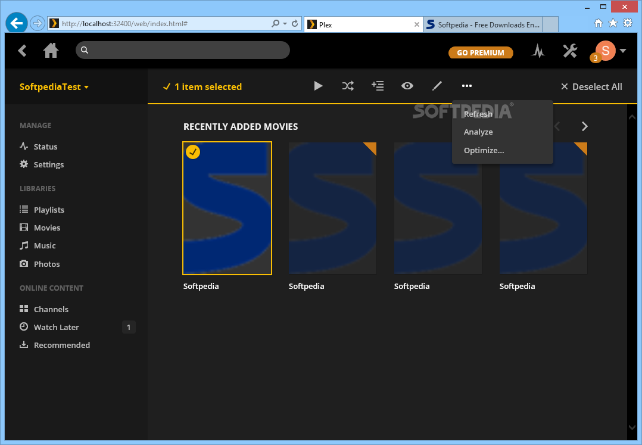642x445 pixels.
Task: Click the Status pulse icon in sidebar
Action: (x=24, y=146)
